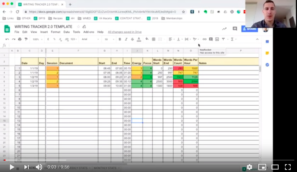Open Tasks in the side panel
Image resolution: width=297 pixels, height=172 pixels.
pos(267,65)
